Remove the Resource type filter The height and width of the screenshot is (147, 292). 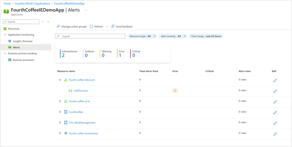[x=155, y=36]
